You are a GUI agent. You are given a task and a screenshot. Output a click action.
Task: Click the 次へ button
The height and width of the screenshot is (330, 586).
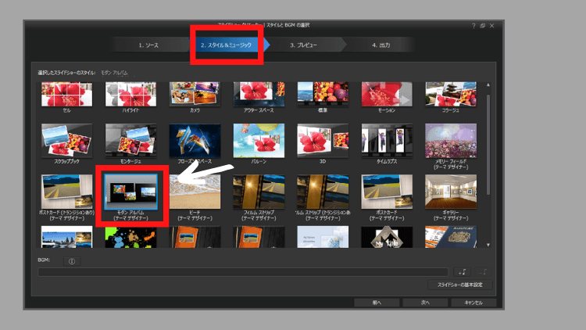pyautogui.click(x=426, y=302)
